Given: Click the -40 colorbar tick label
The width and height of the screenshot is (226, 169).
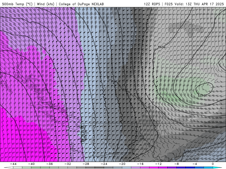Looking at the screenshot, I should point(31,164).
